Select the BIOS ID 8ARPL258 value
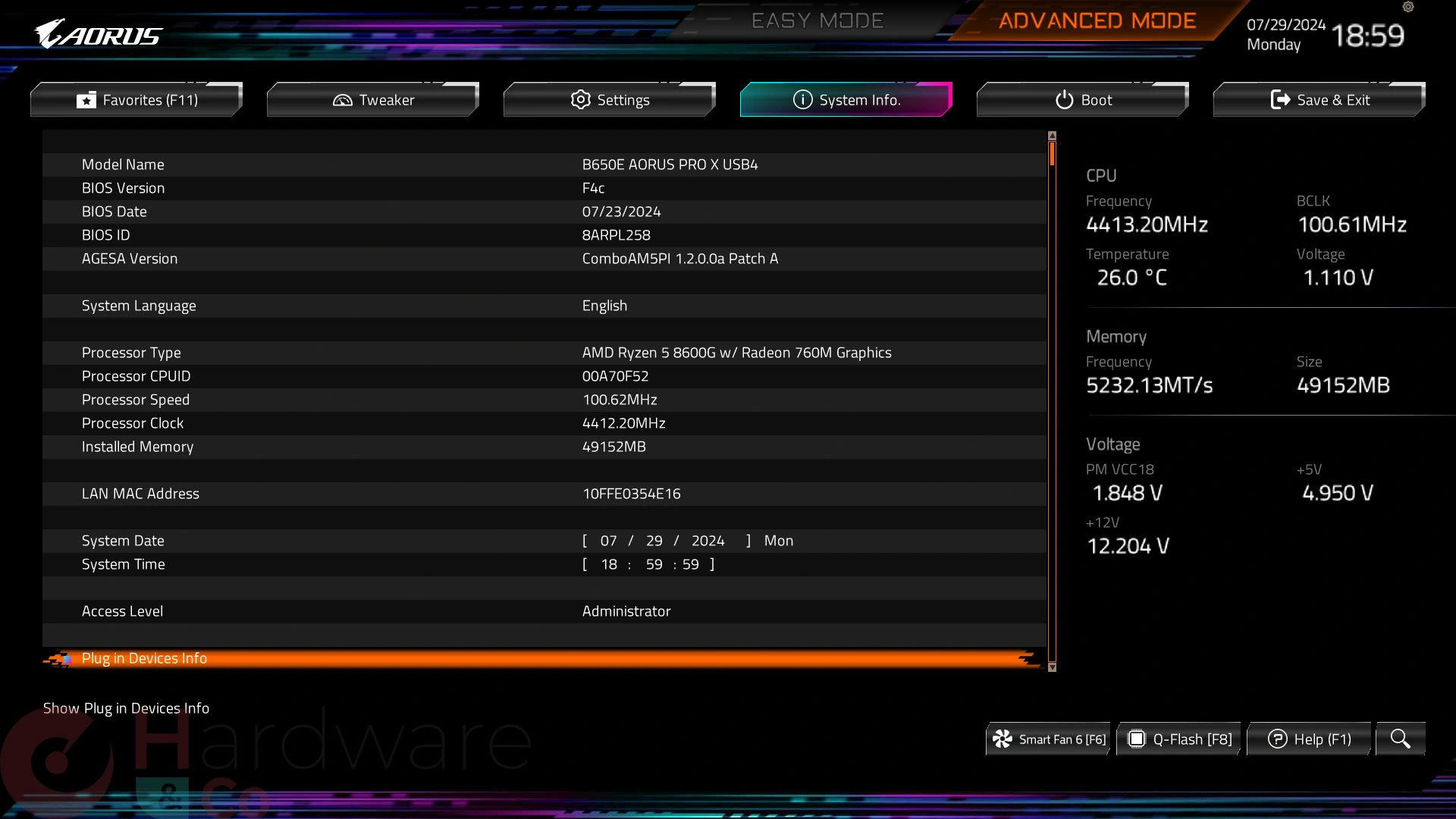Image resolution: width=1456 pixels, height=819 pixels. coord(616,235)
